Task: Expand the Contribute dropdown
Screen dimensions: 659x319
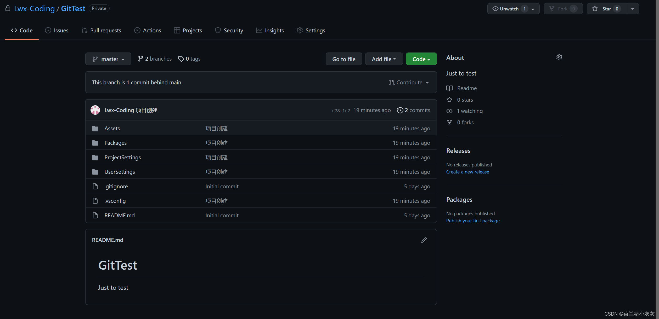Action: [409, 83]
